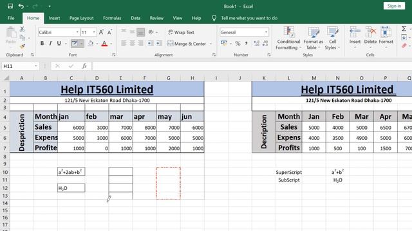Apply borders using the border button
Viewport: 412px width, 231px height.
click(x=75, y=44)
